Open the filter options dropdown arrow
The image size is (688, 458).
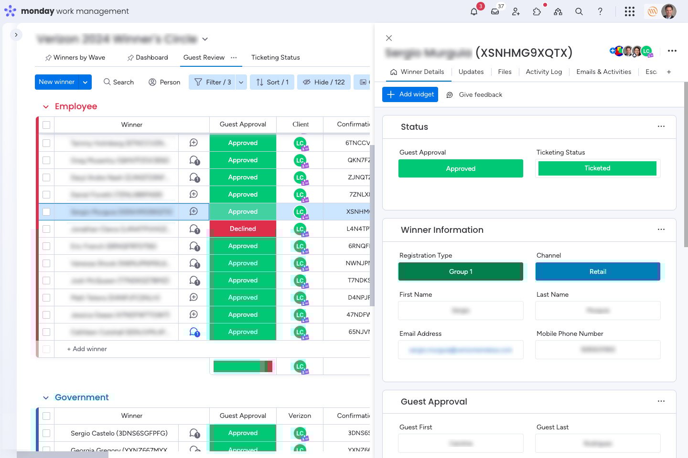pos(241,82)
